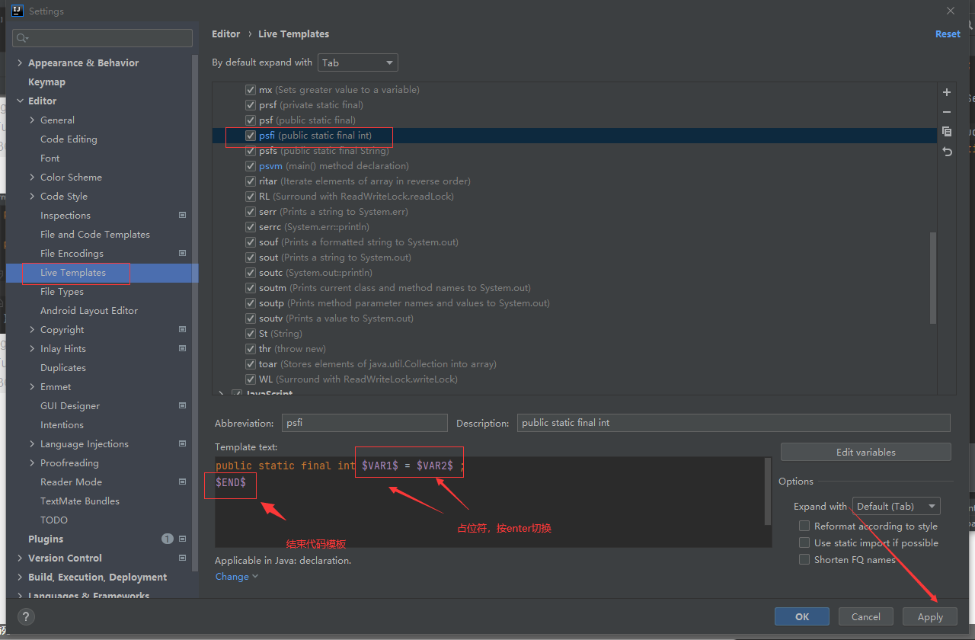Click the Add template plus icon
This screenshot has height=640, width=975.
point(947,92)
